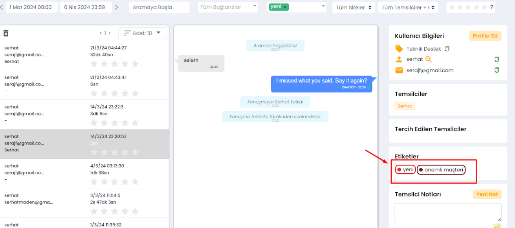Click the magnifier icon next to serhat
Viewport: 515px width, 228px height.
[x=429, y=59]
